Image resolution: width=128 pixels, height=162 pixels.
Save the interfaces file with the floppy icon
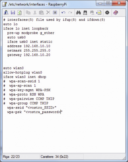coord(13,13)
